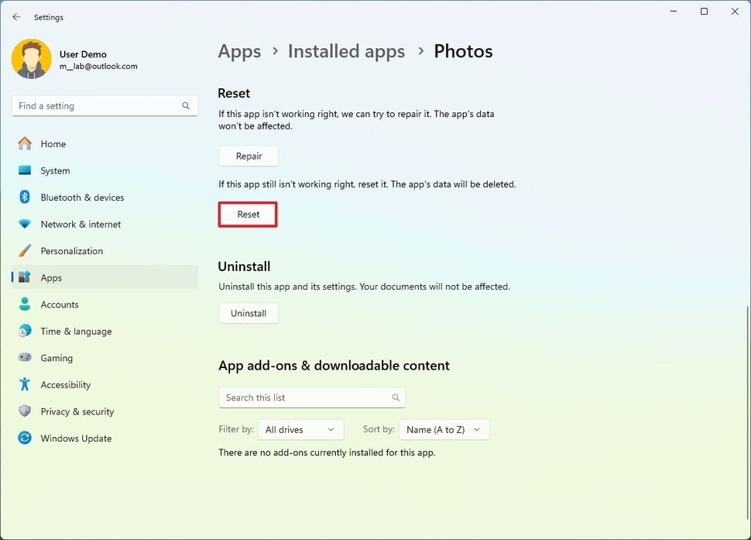The width and height of the screenshot is (751, 540).
Task: Select Network & internet
Action: click(x=105, y=224)
